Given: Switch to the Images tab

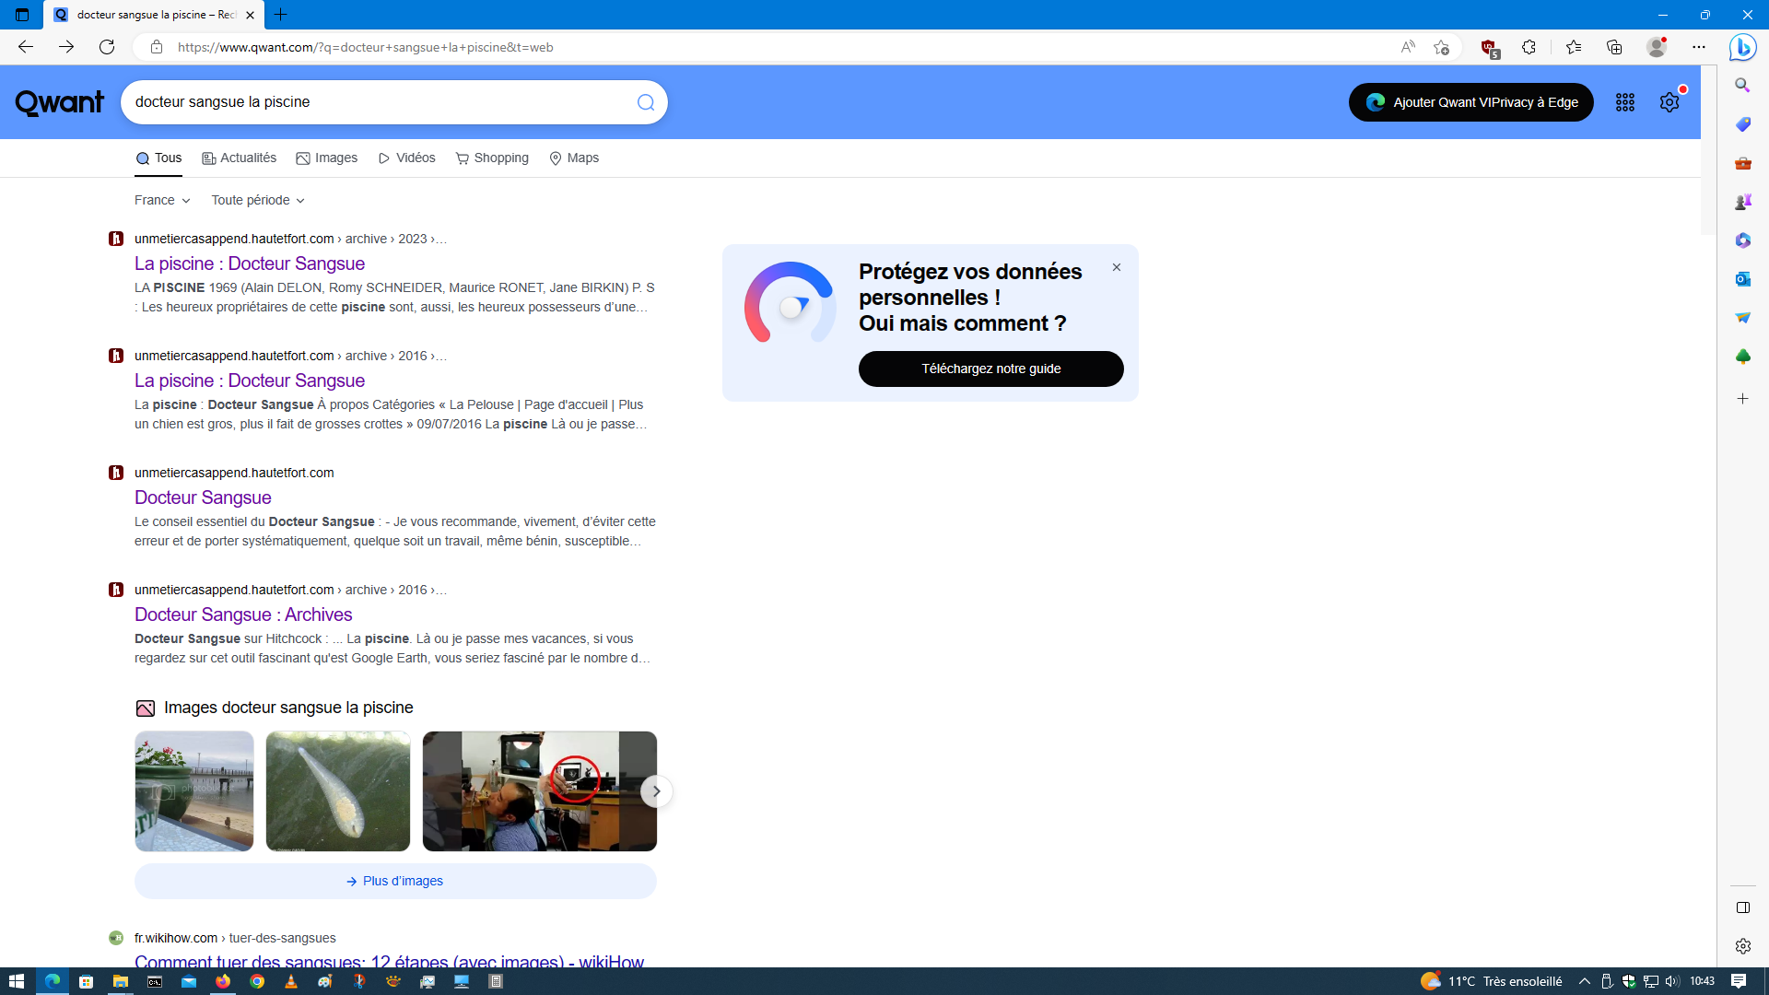Looking at the screenshot, I should [327, 158].
